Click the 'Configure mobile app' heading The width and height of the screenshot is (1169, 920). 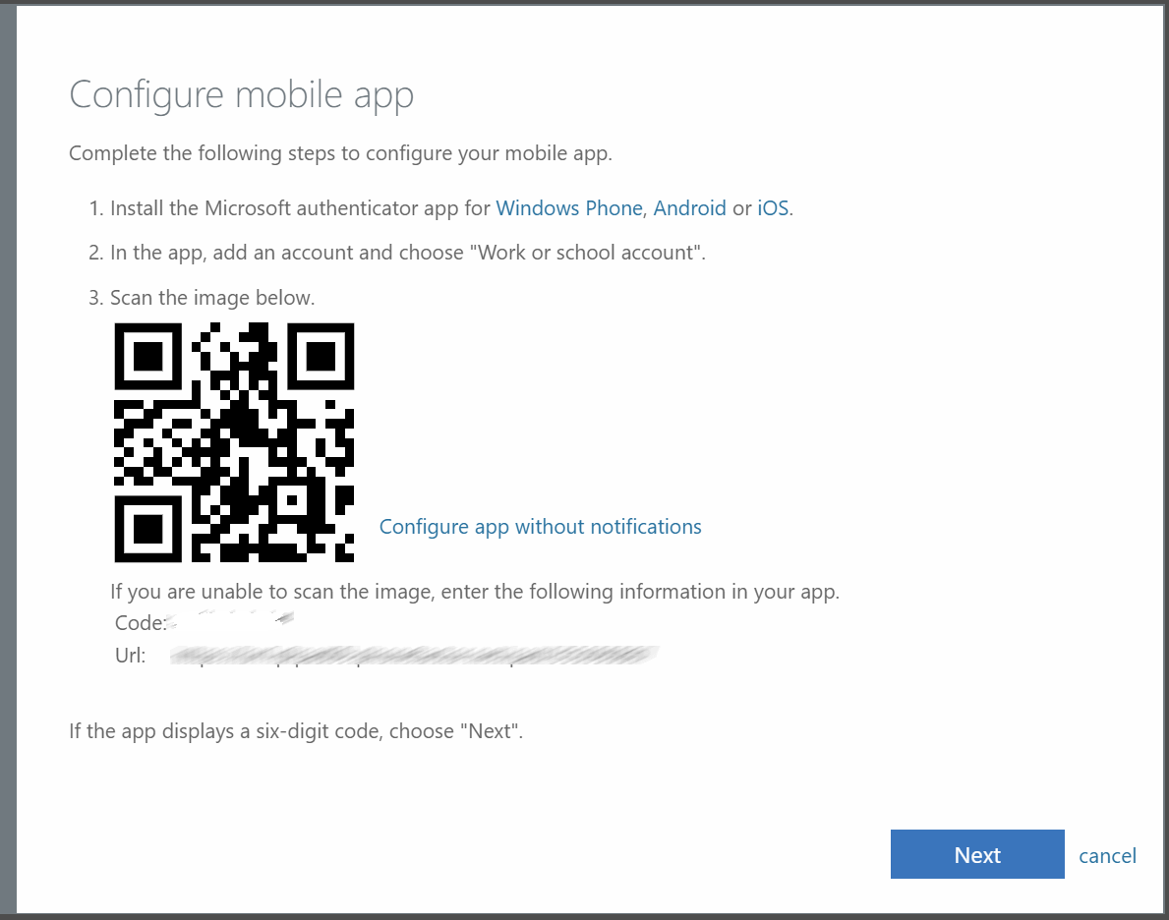point(242,95)
